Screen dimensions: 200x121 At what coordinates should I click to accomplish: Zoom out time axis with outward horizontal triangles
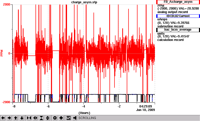tap(35, 118)
